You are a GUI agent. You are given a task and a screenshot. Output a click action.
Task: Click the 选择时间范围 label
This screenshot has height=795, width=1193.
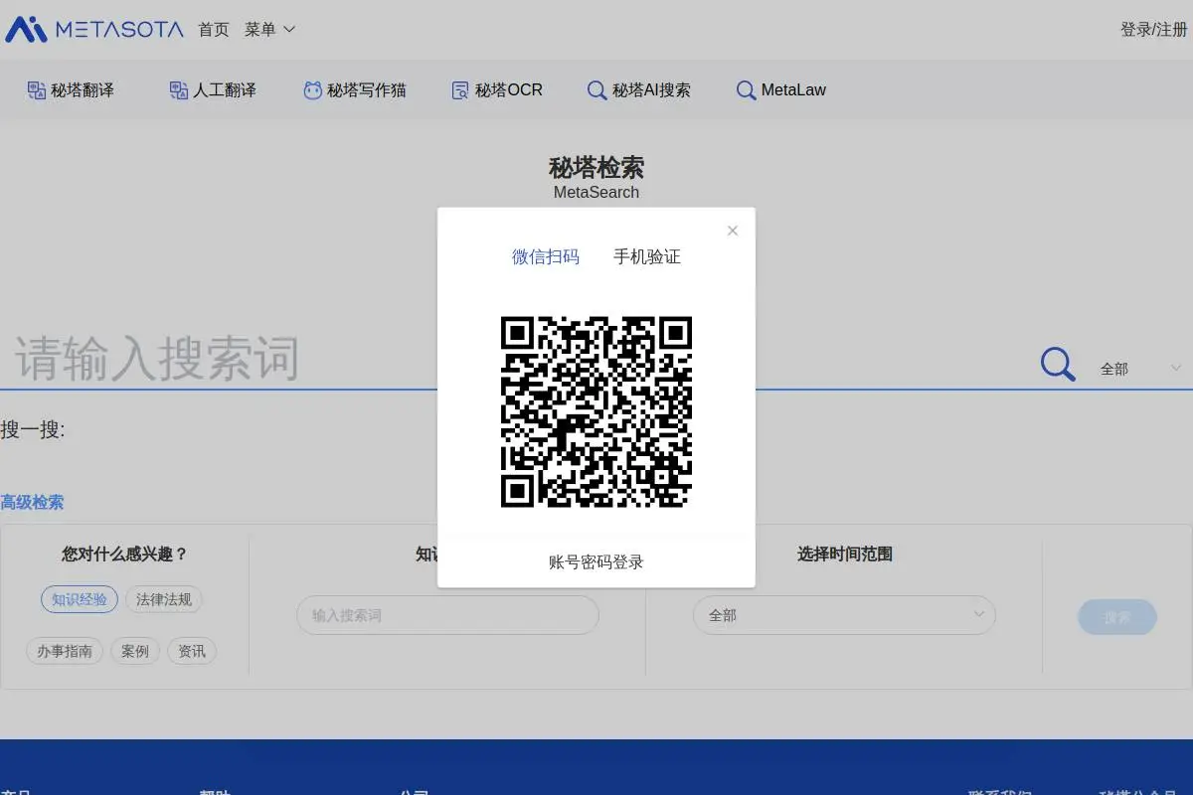[x=845, y=554]
